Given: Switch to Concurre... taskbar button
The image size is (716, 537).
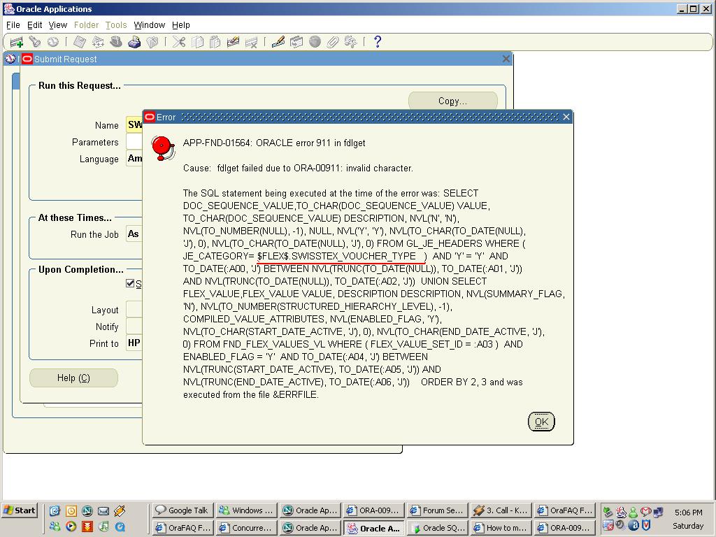Looking at the screenshot, I should tap(247, 528).
